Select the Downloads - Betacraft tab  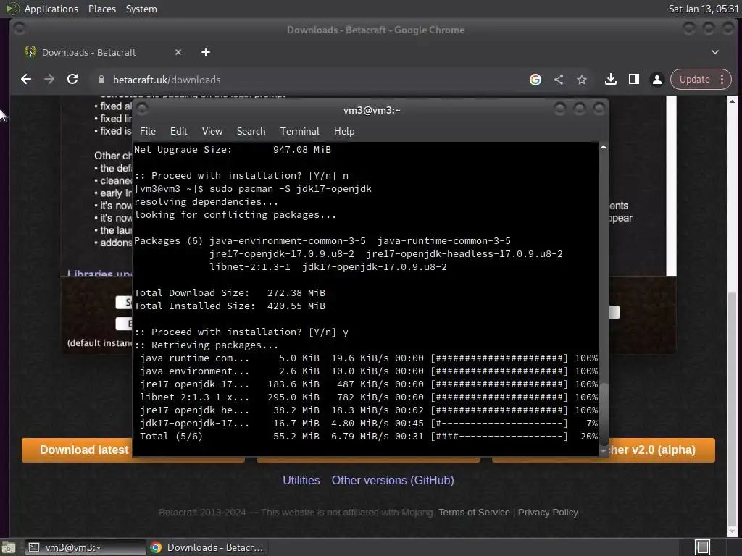pos(103,52)
